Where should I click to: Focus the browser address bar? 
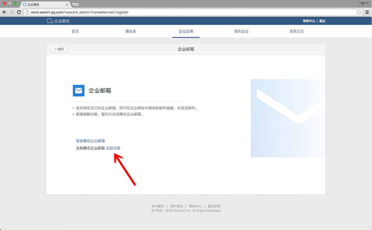[192, 12]
